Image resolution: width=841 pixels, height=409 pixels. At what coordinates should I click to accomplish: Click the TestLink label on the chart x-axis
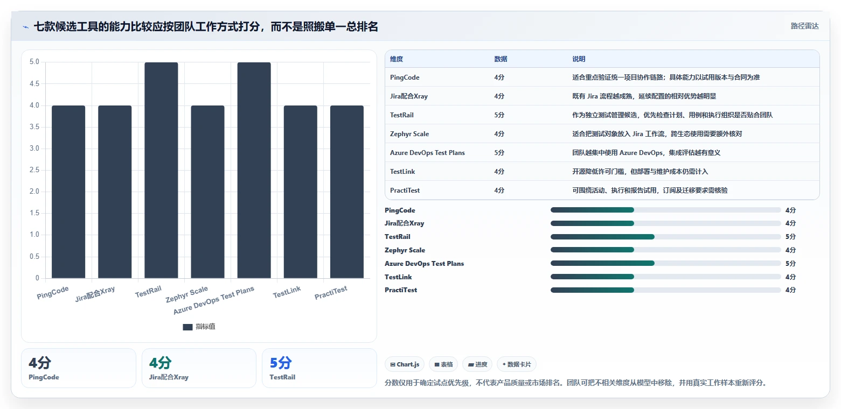point(287,292)
